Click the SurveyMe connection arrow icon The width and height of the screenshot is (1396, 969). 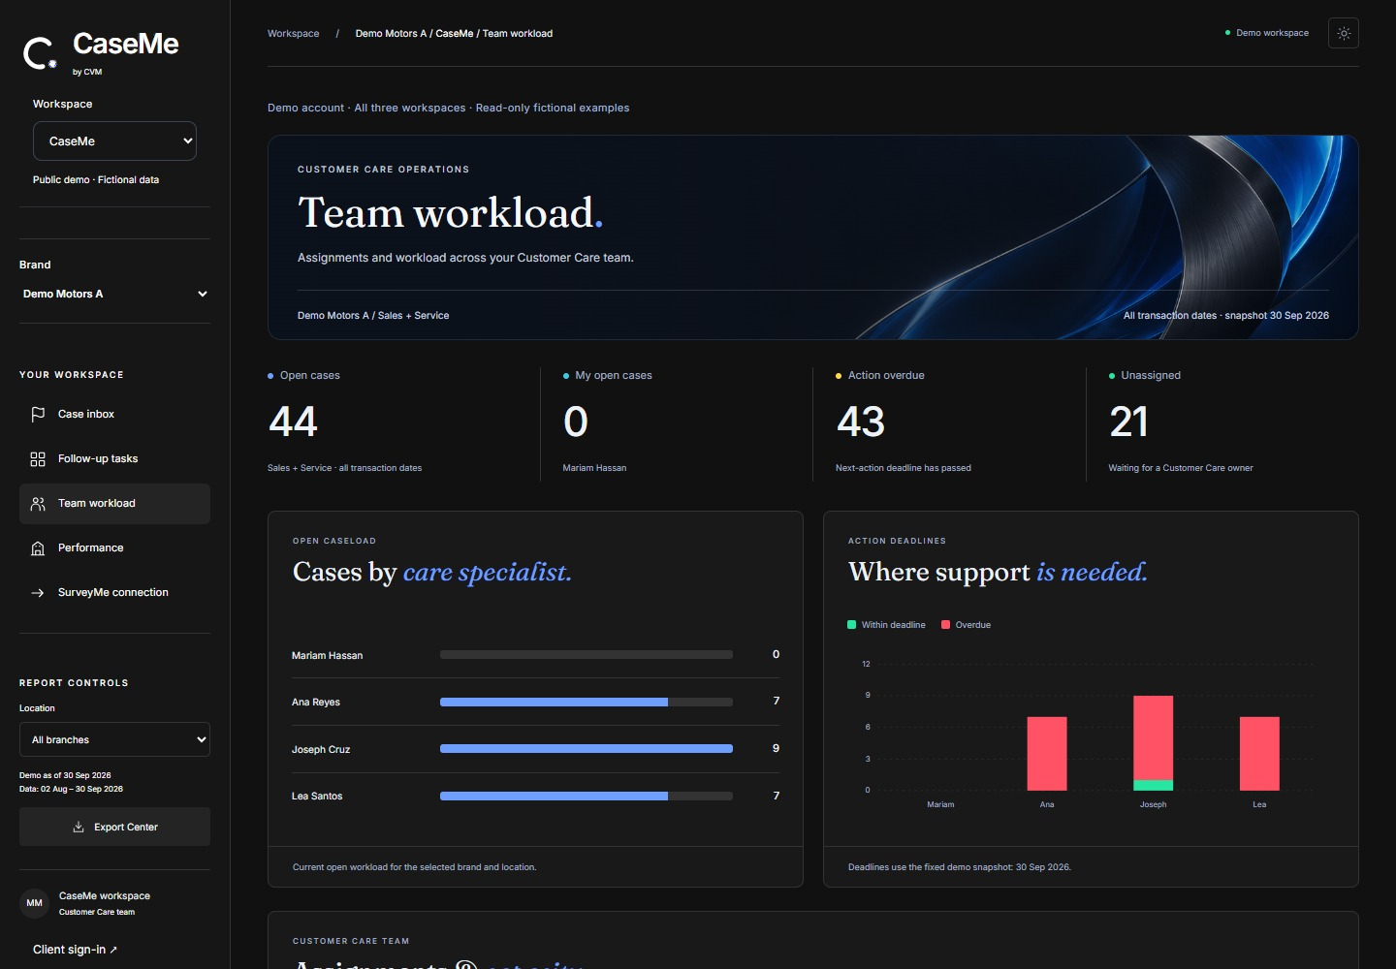pyautogui.click(x=38, y=593)
